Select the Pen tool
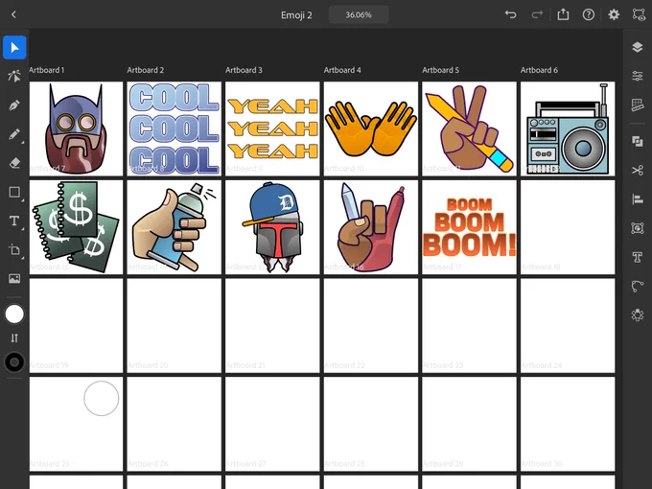The height and width of the screenshot is (489, 652). 14,105
